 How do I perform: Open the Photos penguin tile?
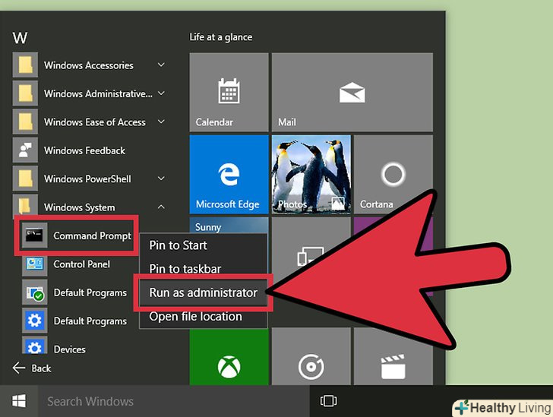[311, 174]
